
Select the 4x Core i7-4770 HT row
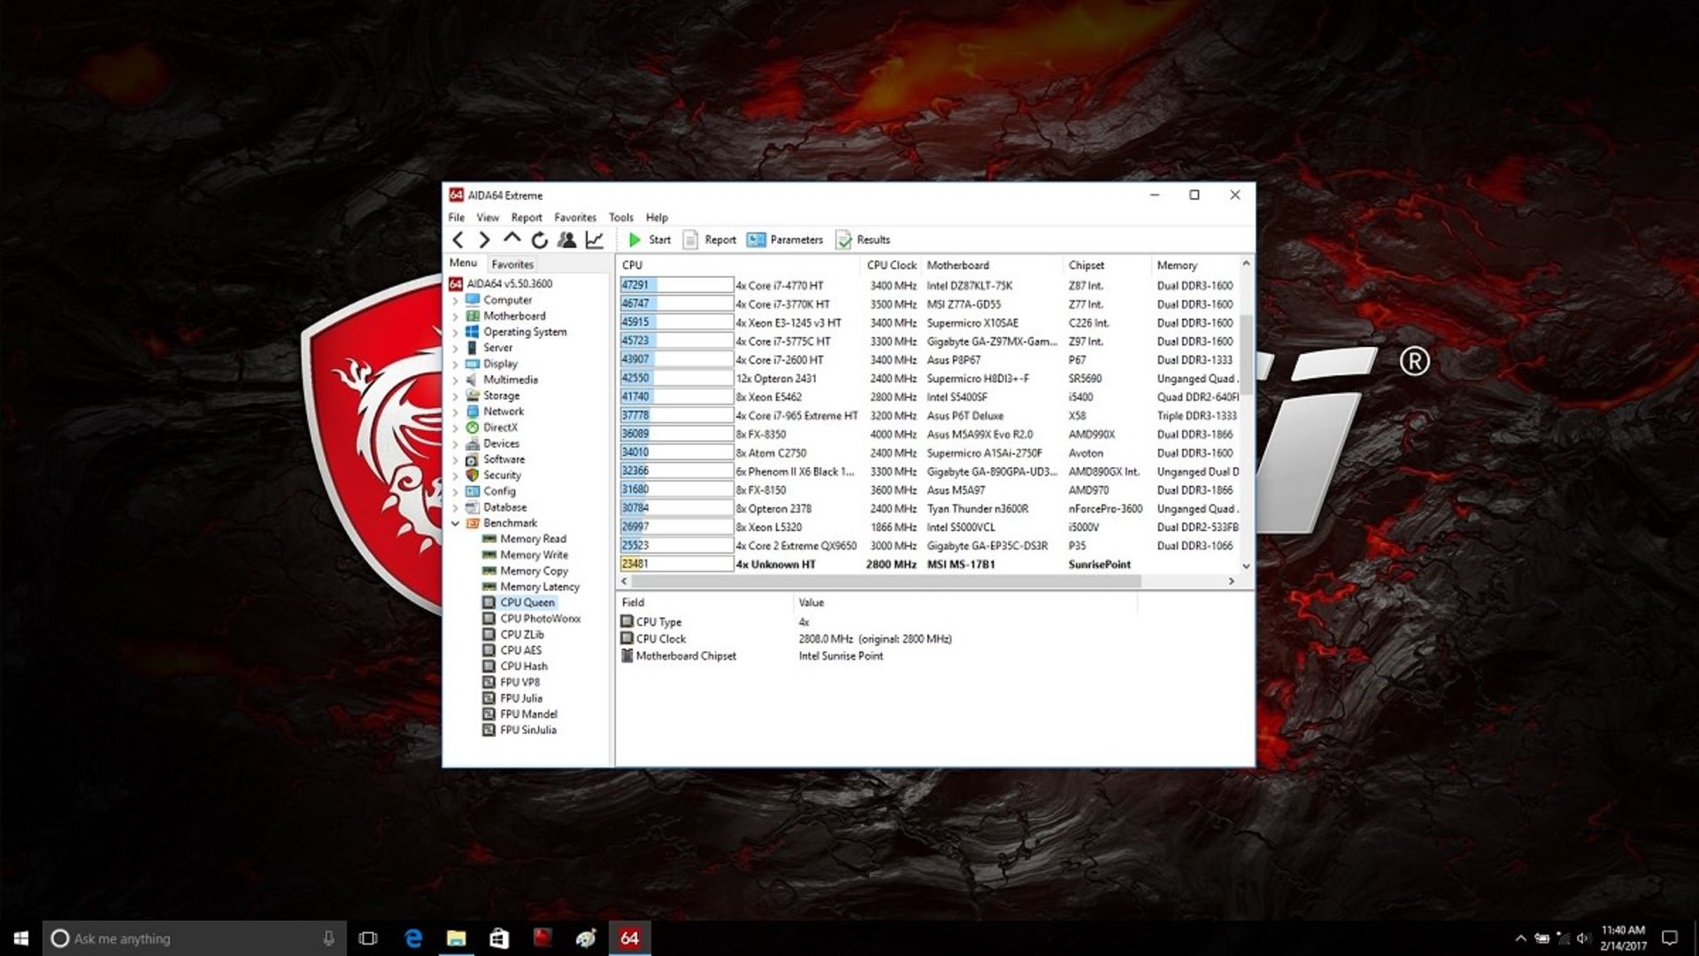coord(927,286)
